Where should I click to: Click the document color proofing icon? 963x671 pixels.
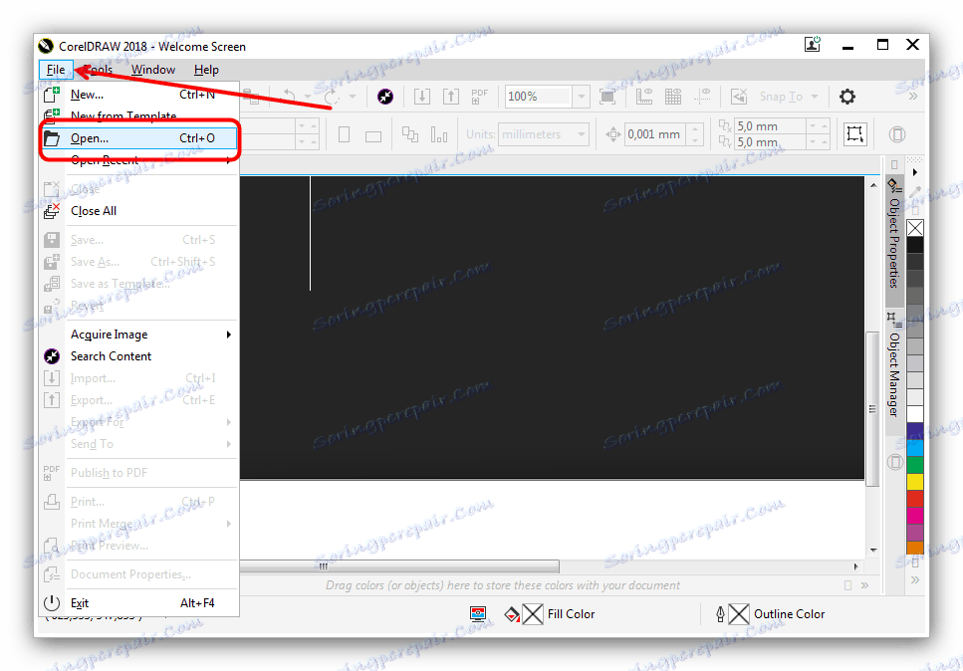tap(478, 614)
